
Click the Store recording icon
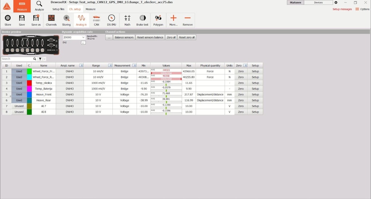tap(8, 18)
